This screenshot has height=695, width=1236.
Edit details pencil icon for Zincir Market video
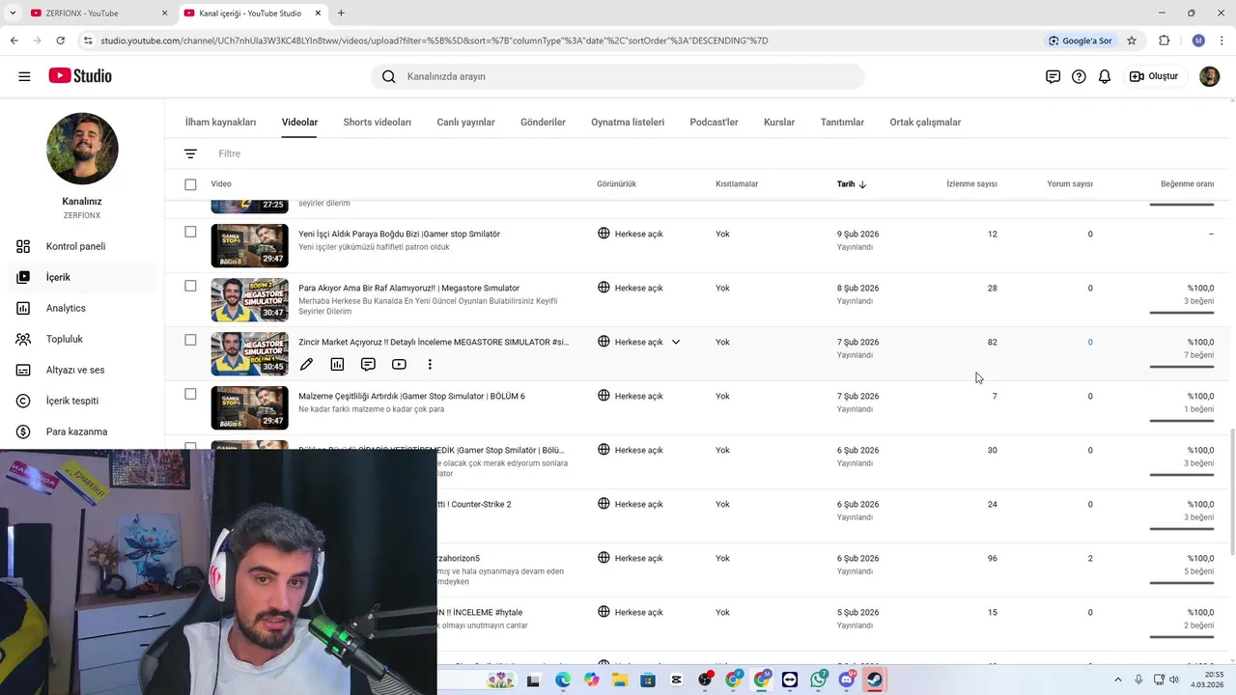306,364
